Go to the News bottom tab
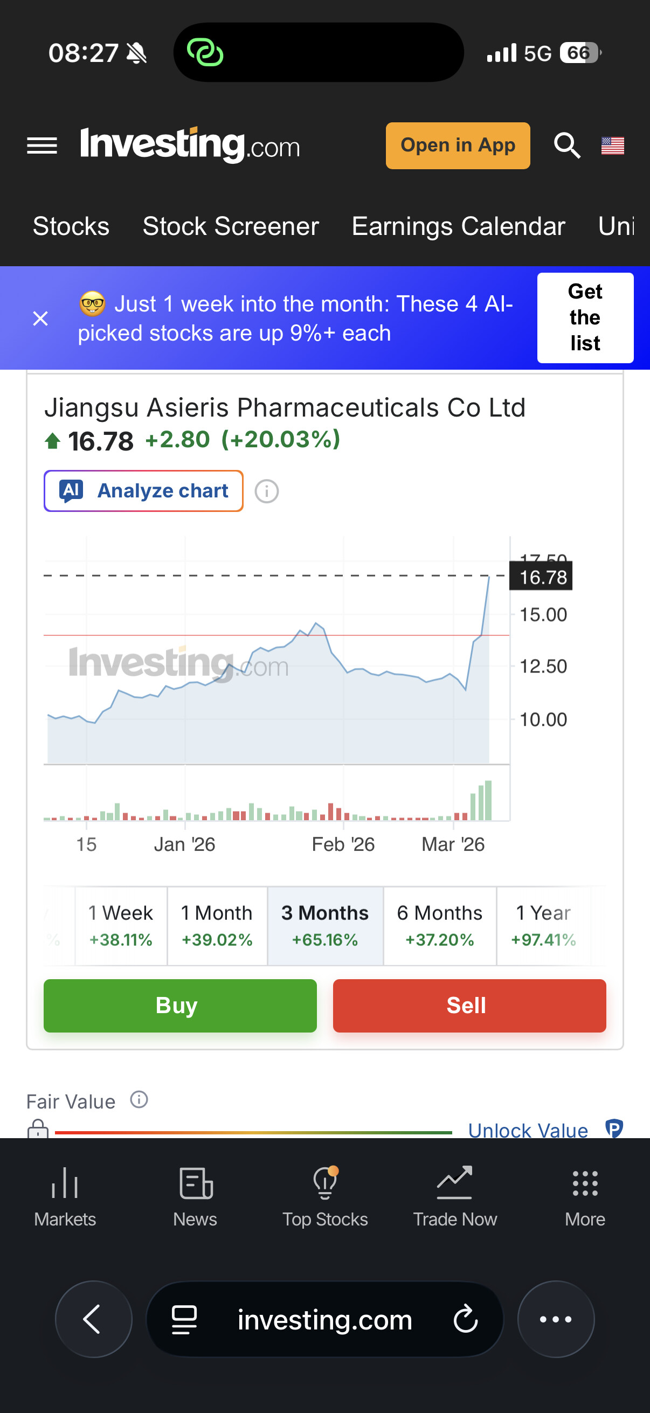Viewport: 650px width, 1413px height. coord(195,1196)
